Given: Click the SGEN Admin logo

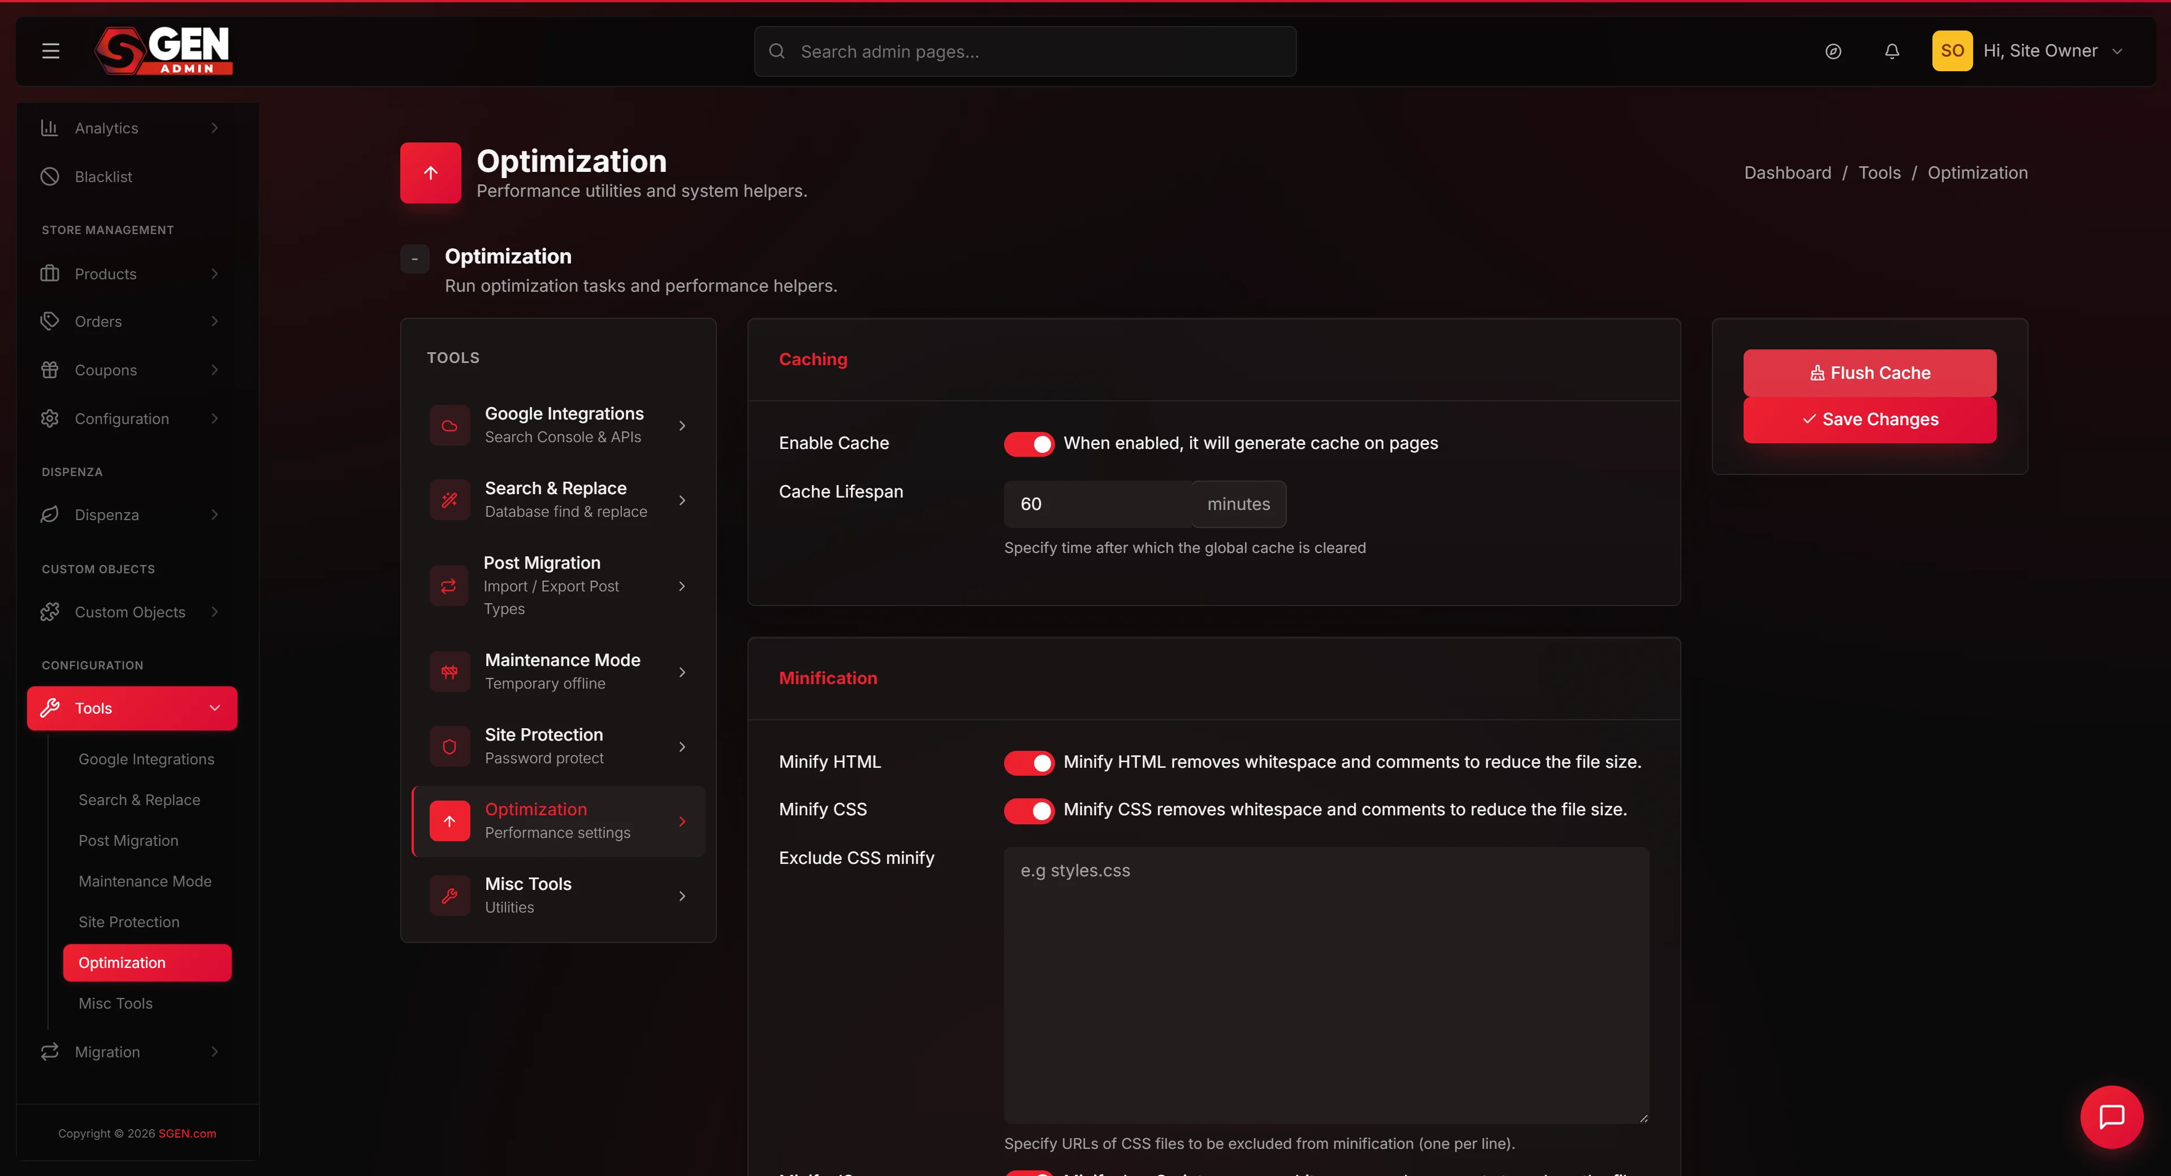Looking at the screenshot, I should tap(163, 50).
